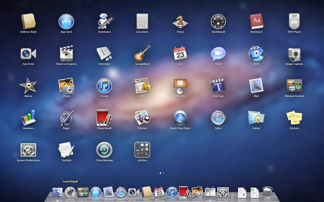This screenshot has height=202, width=324.
Task: Open Mission Control from the Dock
Action: [83, 192]
